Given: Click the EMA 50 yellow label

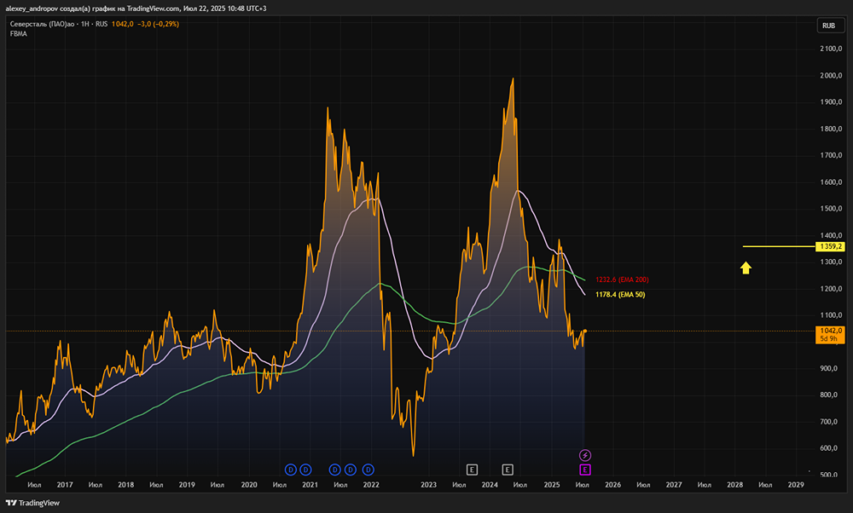Looking at the screenshot, I should (622, 295).
